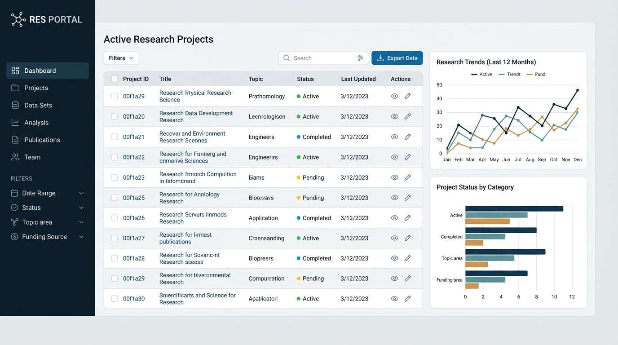Select all rows via the header checkbox
The image size is (618, 345).
[114, 78]
